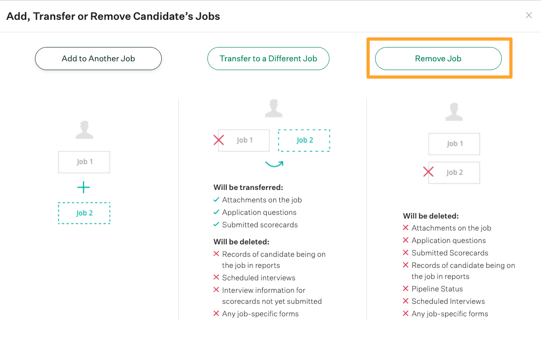This screenshot has height=338, width=541.
Task: Click the dashed Job 2 box in the transfer diagram
Action: pos(304,140)
